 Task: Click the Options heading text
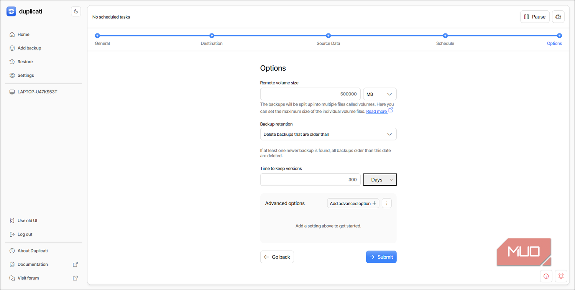[x=273, y=68]
